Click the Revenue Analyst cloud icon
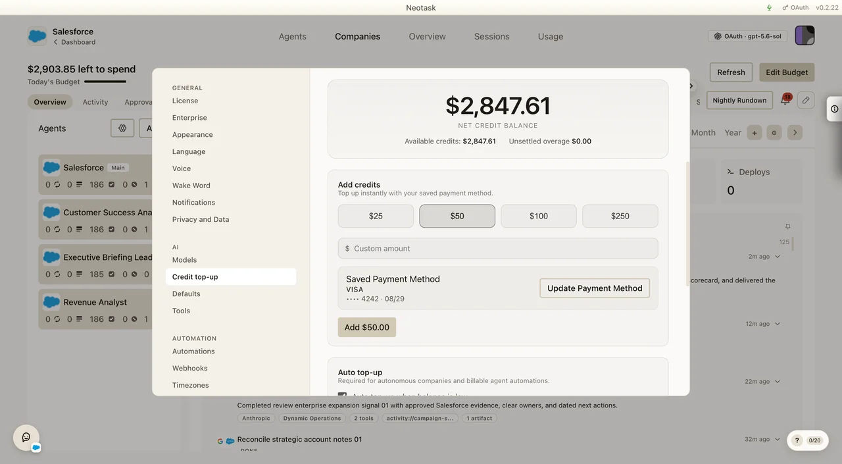This screenshot has width=842, height=464. 51,302
